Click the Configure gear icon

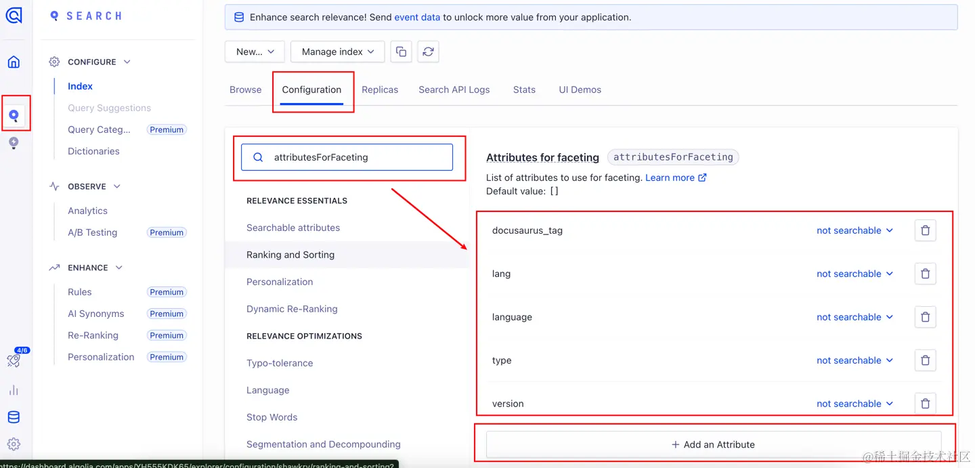pyautogui.click(x=54, y=62)
